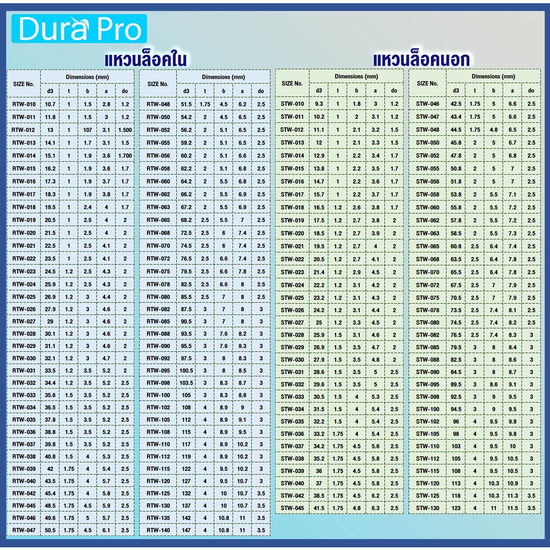The width and height of the screenshot is (550, 550).
Task: Click the 1.500 value in RTW-012 row
Action: (125, 130)
